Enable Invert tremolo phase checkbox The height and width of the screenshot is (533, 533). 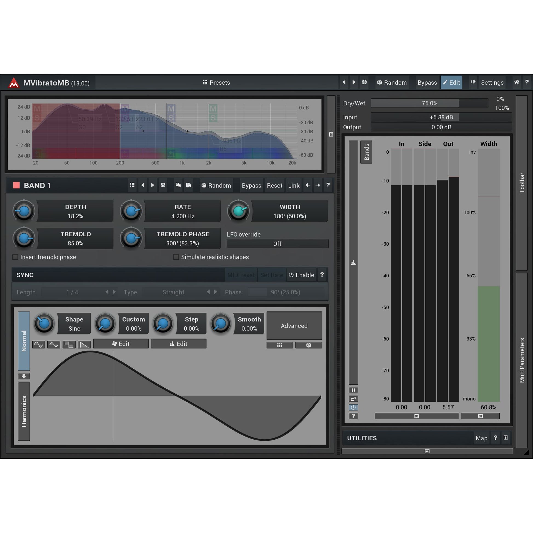pyautogui.click(x=15, y=257)
